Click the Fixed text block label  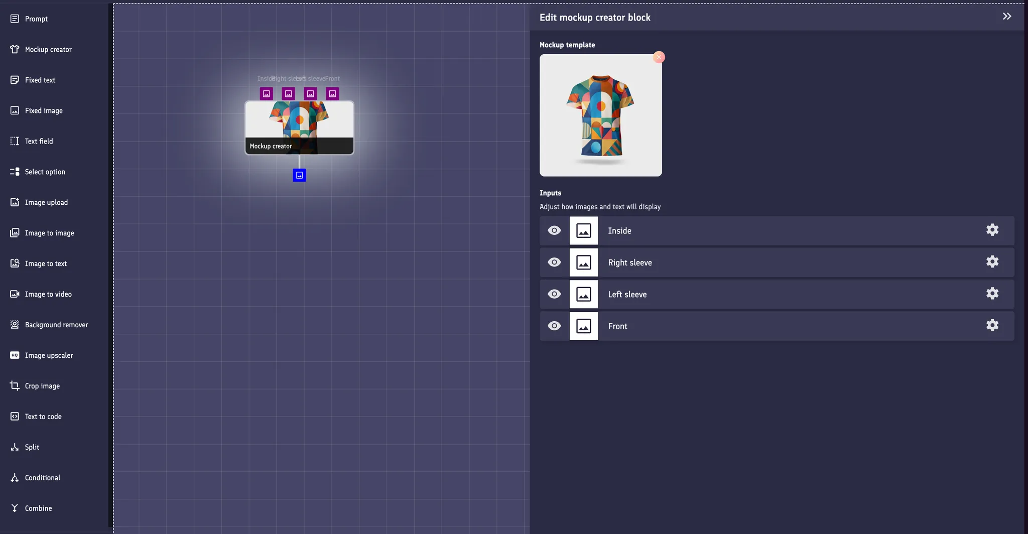(40, 80)
